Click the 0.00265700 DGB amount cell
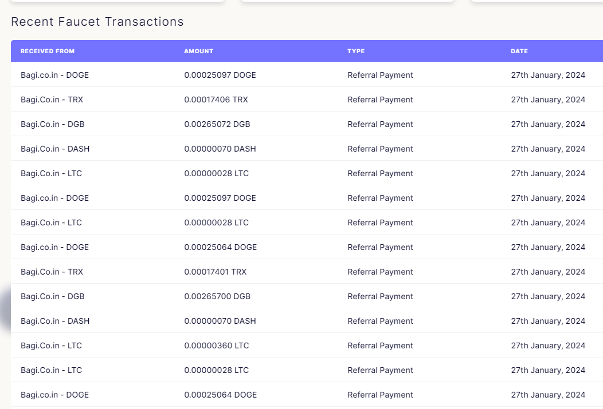Screen dimensions: 603x409 (x=217, y=296)
